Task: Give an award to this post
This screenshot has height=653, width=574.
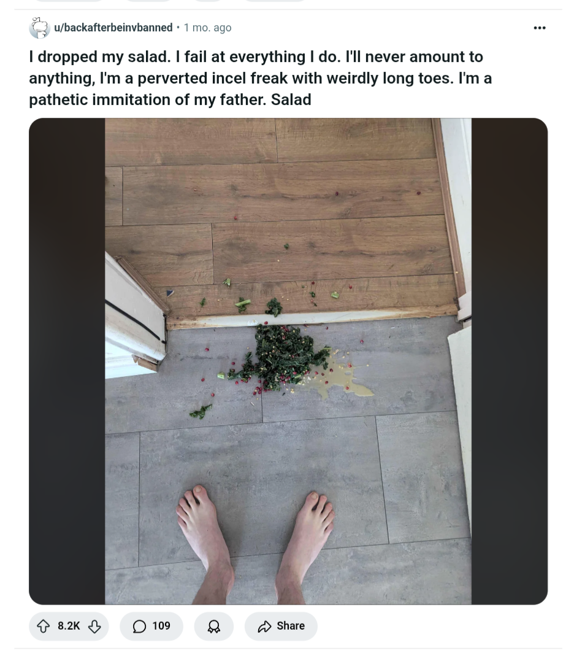Action: tap(214, 626)
